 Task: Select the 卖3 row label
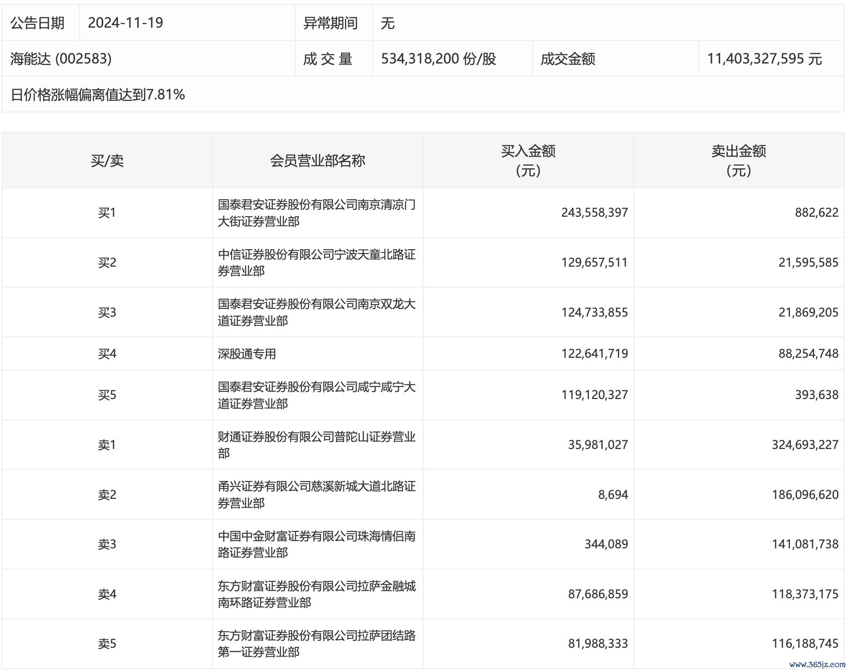[107, 544]
